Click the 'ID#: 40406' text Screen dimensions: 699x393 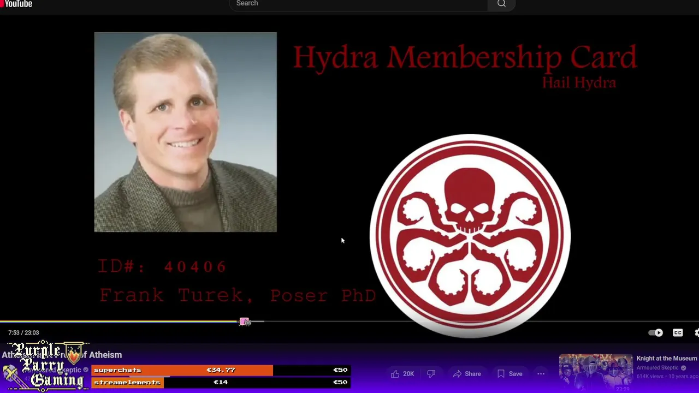coord(162,266)
